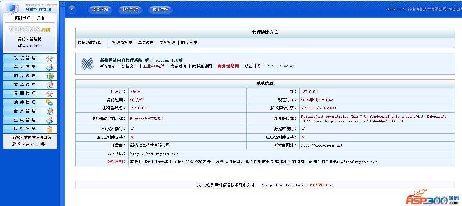Click the 3.496772E+07 execution time value

point(317,185)
